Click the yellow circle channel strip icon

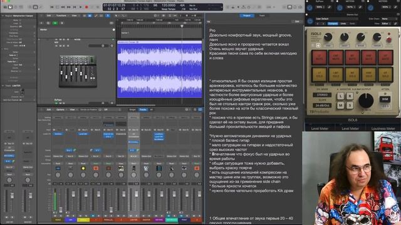pyautogui.click(x=83, y=168)
